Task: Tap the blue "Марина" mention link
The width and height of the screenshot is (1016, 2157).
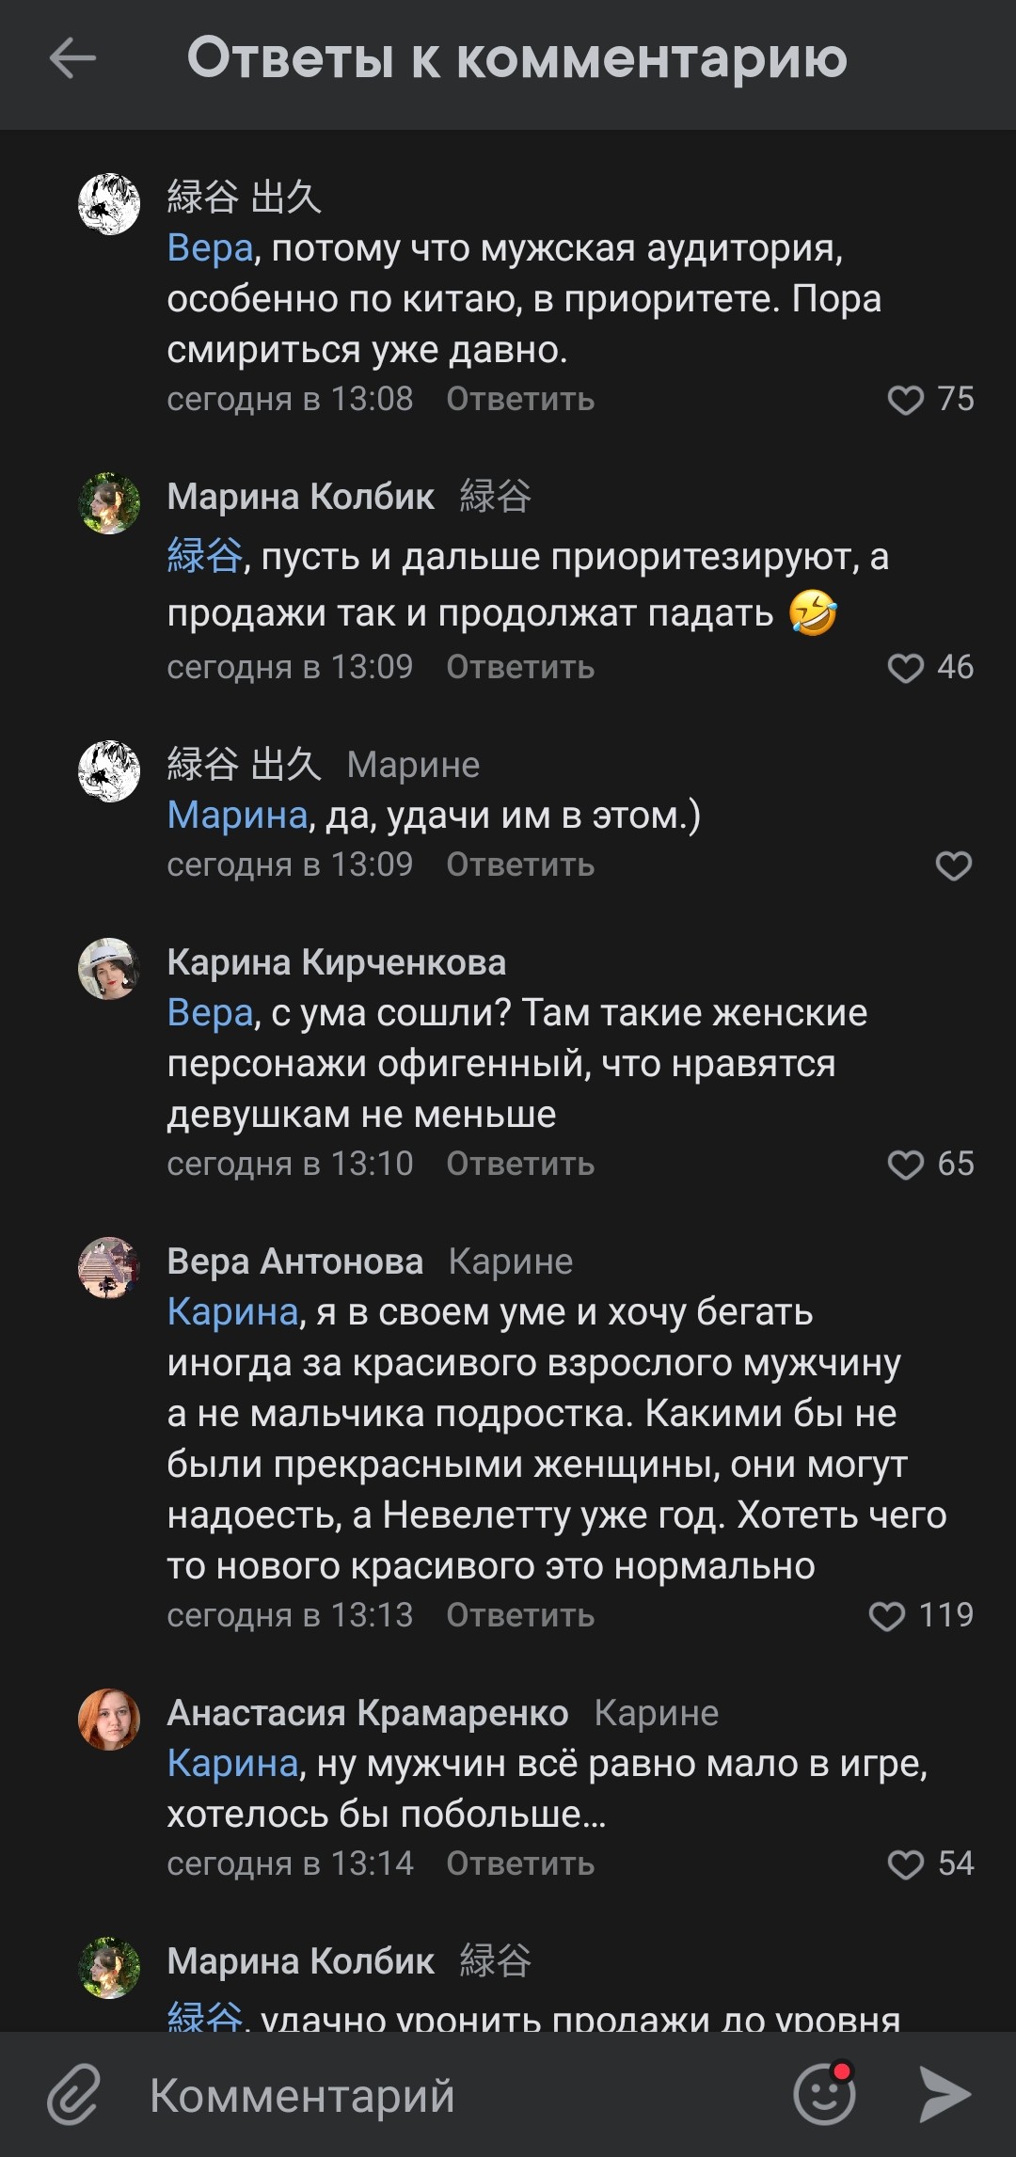Action: pos(237,816)
